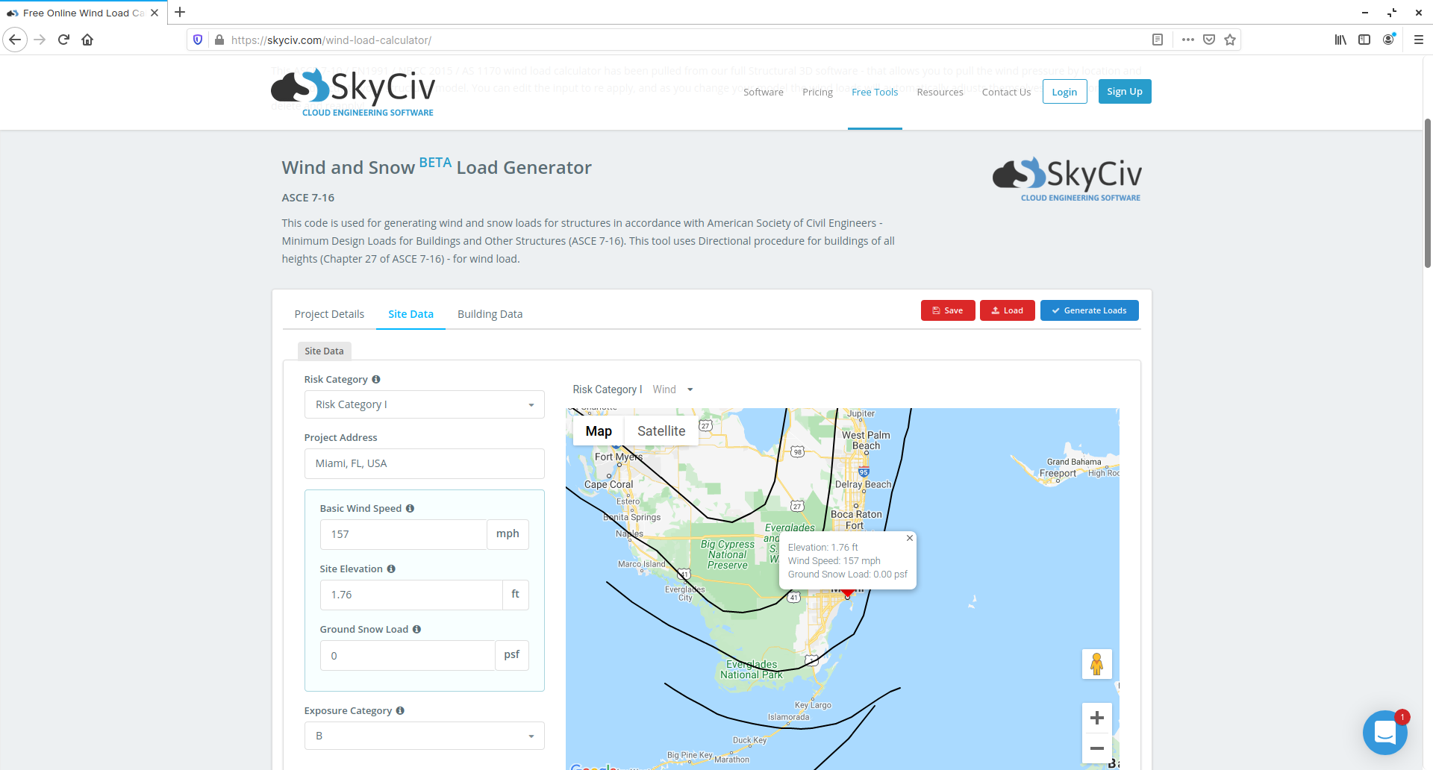Open the Firefox hamburger menu
Image resolution: width=1433 pixels, height=770 pixels.
[x=1419, y=40]
